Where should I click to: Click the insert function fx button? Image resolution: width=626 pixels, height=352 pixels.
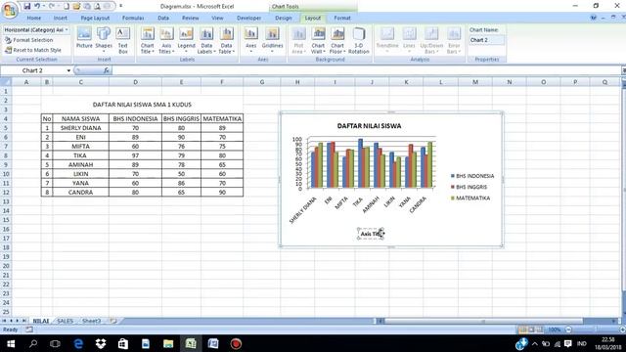(x=107, y=70)
